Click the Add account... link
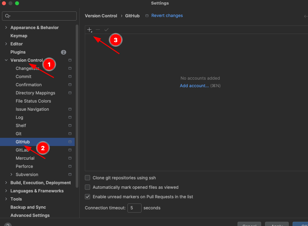308x226 pixels. 194,86
